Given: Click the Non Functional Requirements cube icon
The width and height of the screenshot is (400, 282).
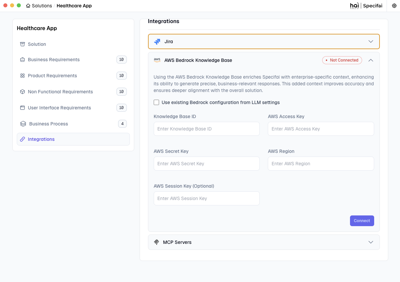Looking at the screenshot, I should pos(22,92).
